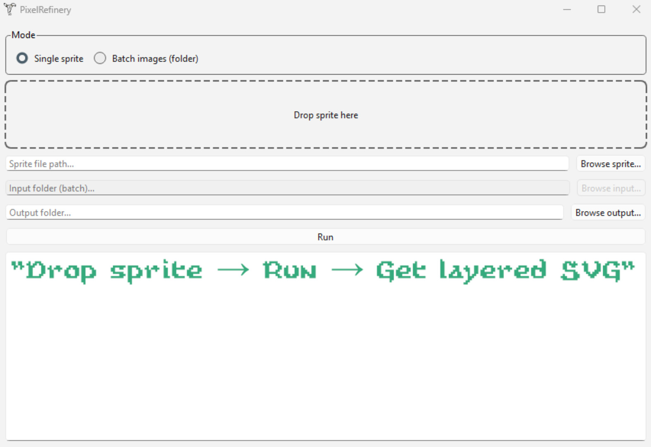Click the PixelRefinery window title text

click(x=46, y=10)
